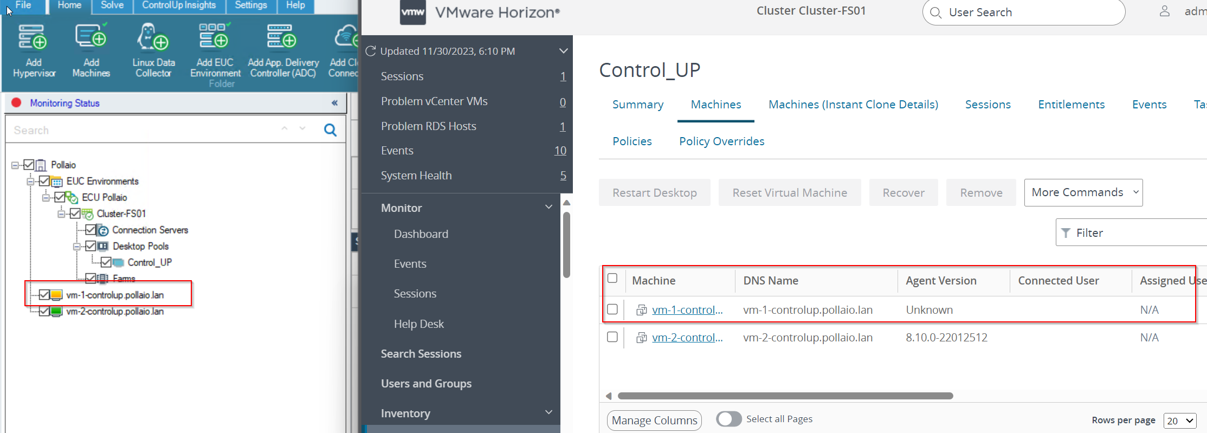Tick the select-all checkbox in Machine header
The image size is (1207, 433).
point(612,278)
